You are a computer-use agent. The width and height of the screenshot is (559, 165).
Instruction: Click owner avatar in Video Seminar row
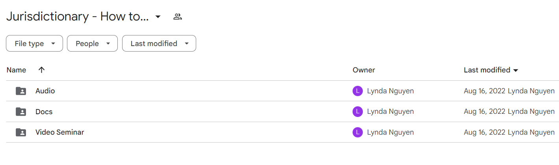point(357,132)
